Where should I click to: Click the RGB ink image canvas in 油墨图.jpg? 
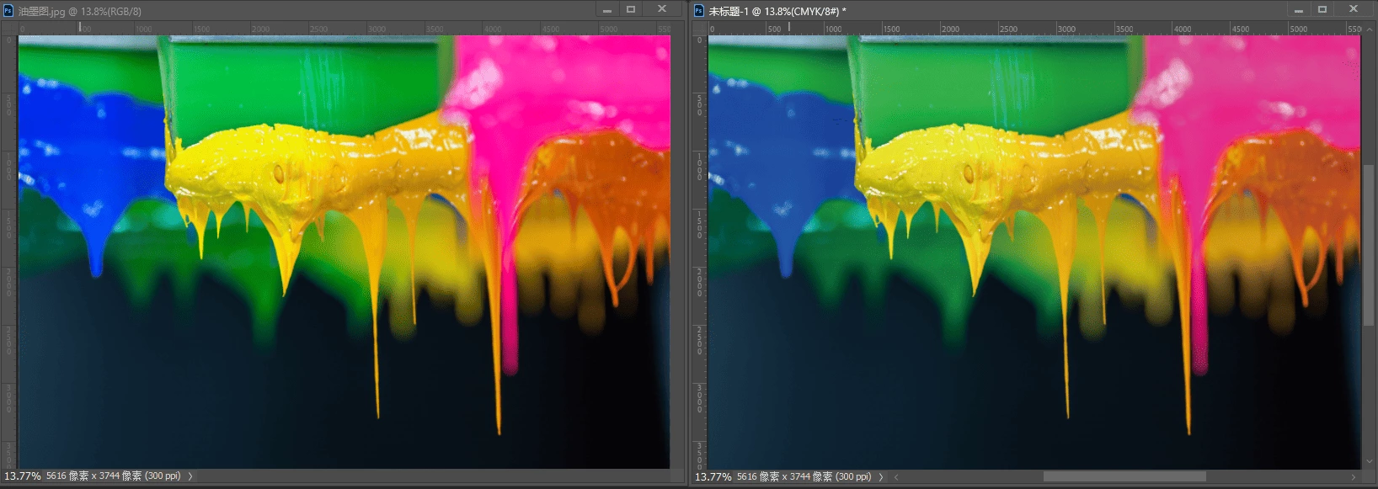tap(344, 252)
